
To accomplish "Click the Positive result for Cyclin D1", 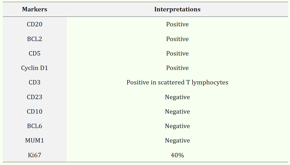I will (x=177, y=68).
